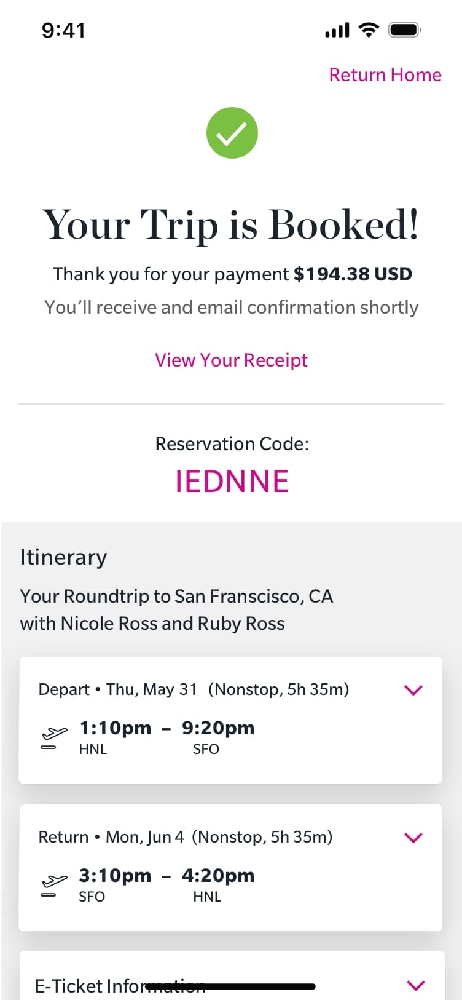Viewport: 462px width, 1000px height.
Task: Expand the E-Ticket Information section
Action: click(x=416, y=985)
